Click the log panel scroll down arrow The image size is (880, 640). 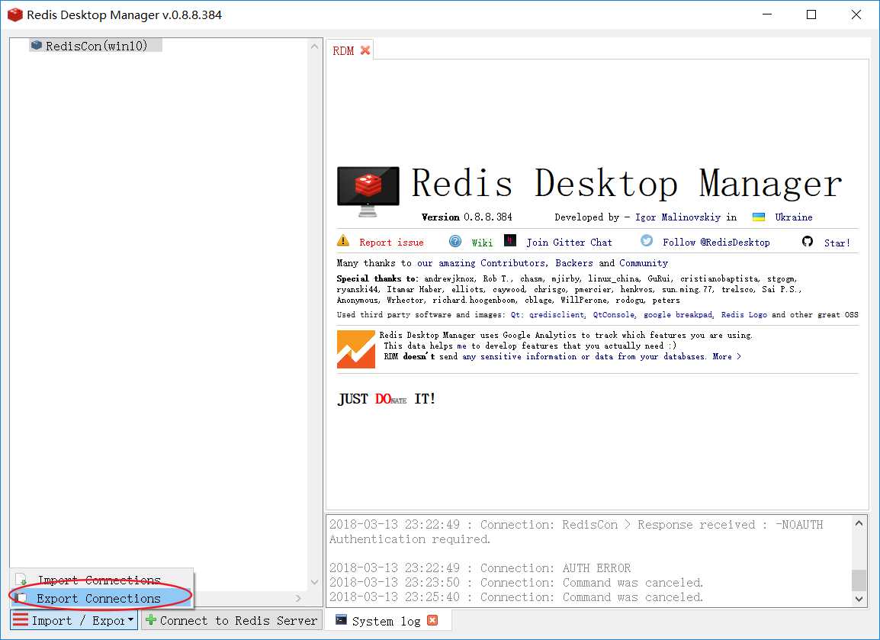(859, 599)
